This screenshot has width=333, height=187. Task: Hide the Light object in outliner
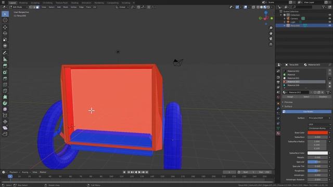coord(329,22)
